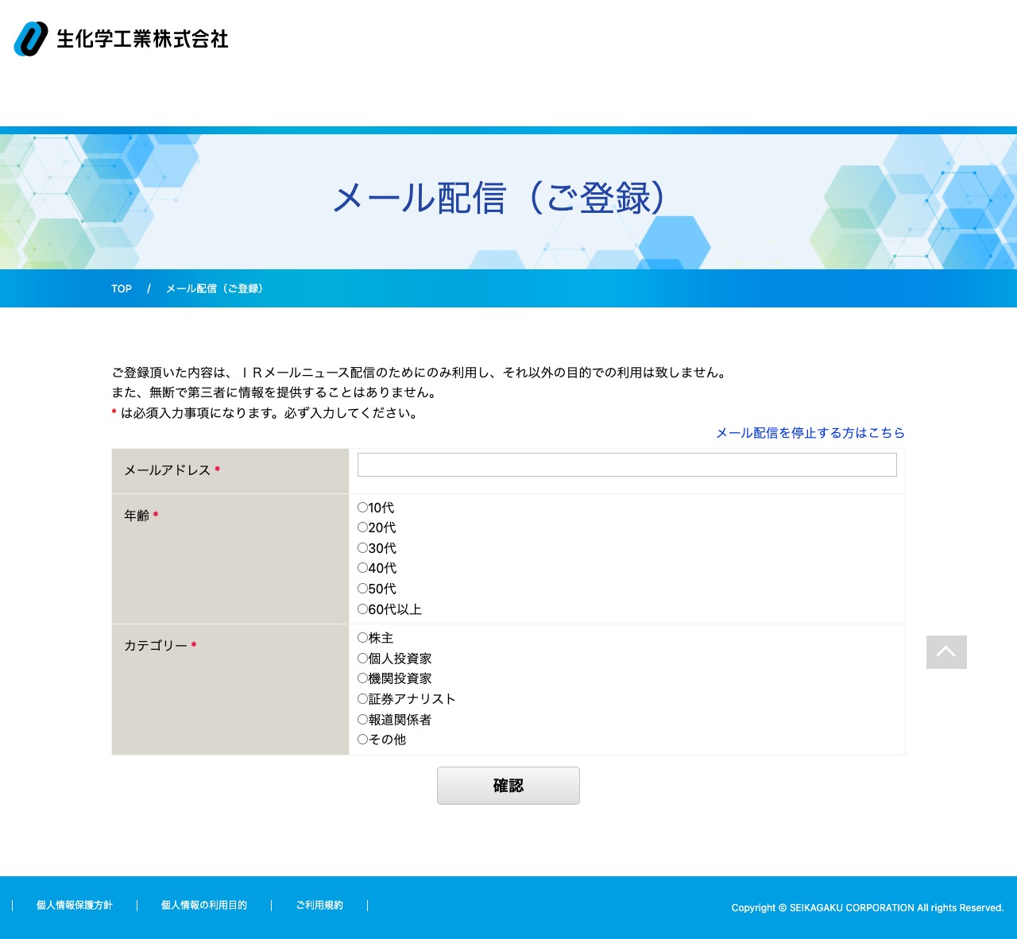Pick the その他 category radio button
The height and width of the screenshot is (939, 1017).
tap(362, 740)
